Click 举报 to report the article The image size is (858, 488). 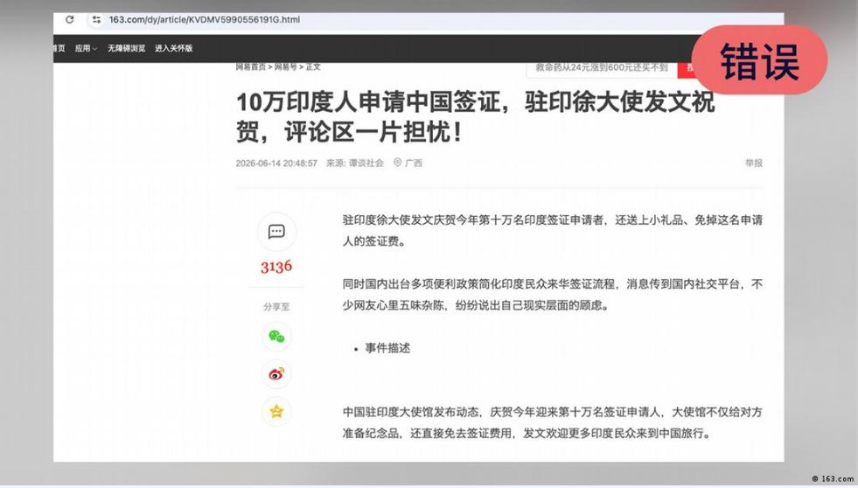click(754, 163)
